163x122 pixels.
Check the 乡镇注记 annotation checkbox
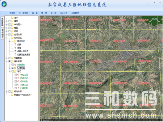coord(16,85)
